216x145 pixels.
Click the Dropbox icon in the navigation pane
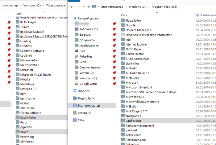(75, 91)
